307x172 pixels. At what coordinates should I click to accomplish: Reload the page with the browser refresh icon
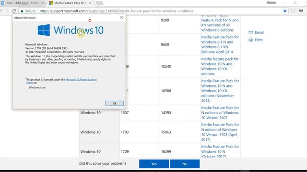pyautogui.click(x=14, y=11)
